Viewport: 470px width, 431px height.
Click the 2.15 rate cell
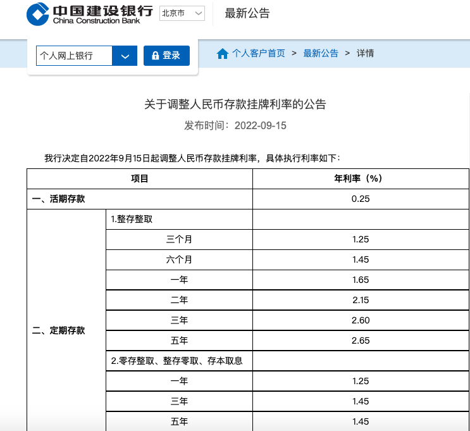pos(361,300)
